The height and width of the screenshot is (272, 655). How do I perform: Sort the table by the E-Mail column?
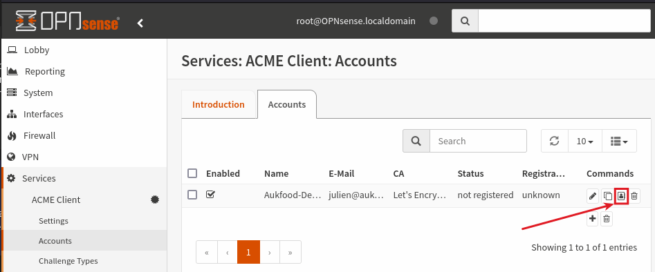(341, 173)
